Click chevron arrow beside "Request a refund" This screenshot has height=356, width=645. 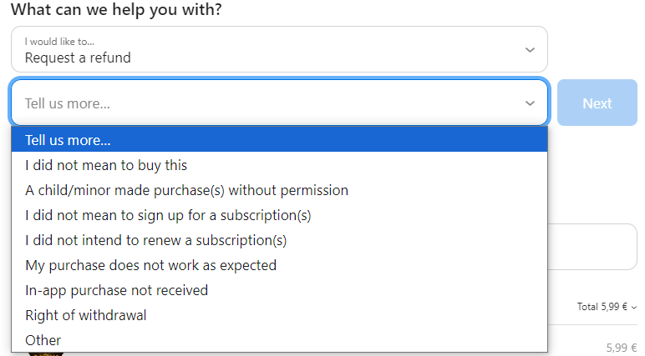point(530,49)
